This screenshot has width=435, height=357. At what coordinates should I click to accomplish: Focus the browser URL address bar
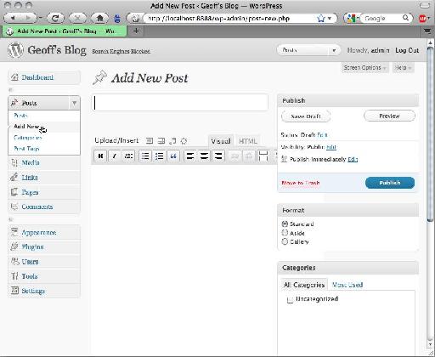coord(229,19)
